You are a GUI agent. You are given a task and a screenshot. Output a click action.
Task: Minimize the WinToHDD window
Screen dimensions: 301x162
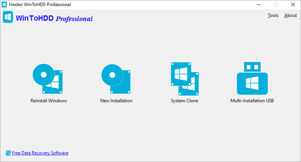258,5
